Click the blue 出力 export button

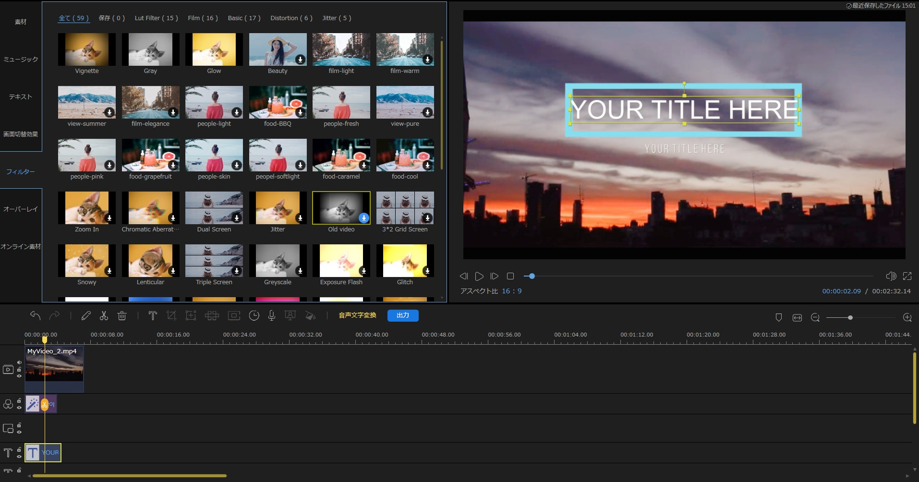click(403, 315)
